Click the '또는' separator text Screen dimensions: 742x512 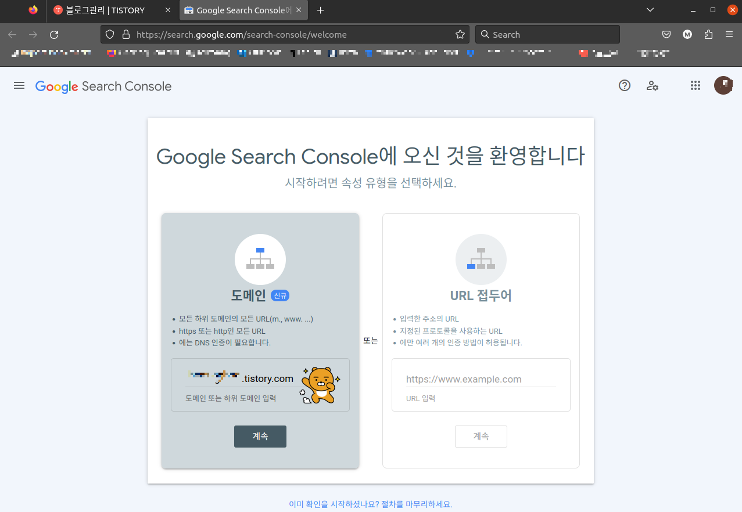point(371,341)
